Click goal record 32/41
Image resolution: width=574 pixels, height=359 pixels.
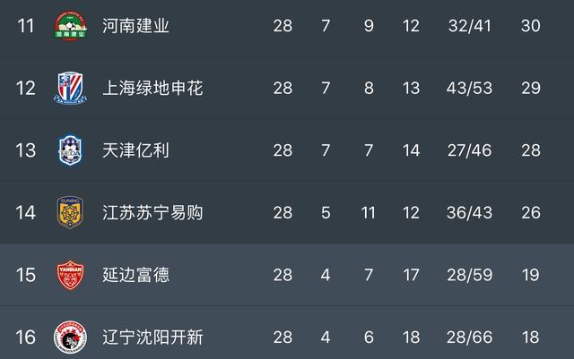coord(470,26)
